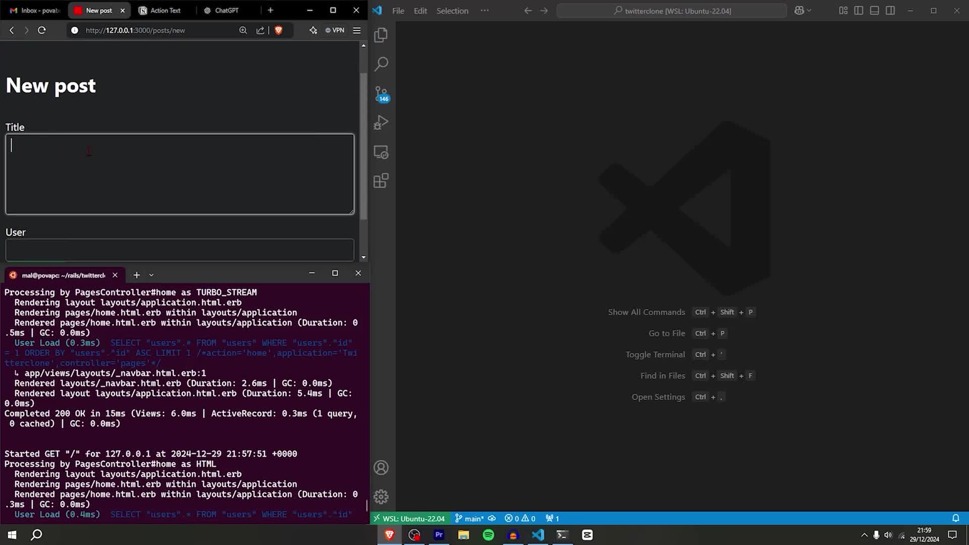Click the Accounts icon in VS Code sidebar
Image resolution: width=969 pixels, height=545 pixels.
click(381, 468)
